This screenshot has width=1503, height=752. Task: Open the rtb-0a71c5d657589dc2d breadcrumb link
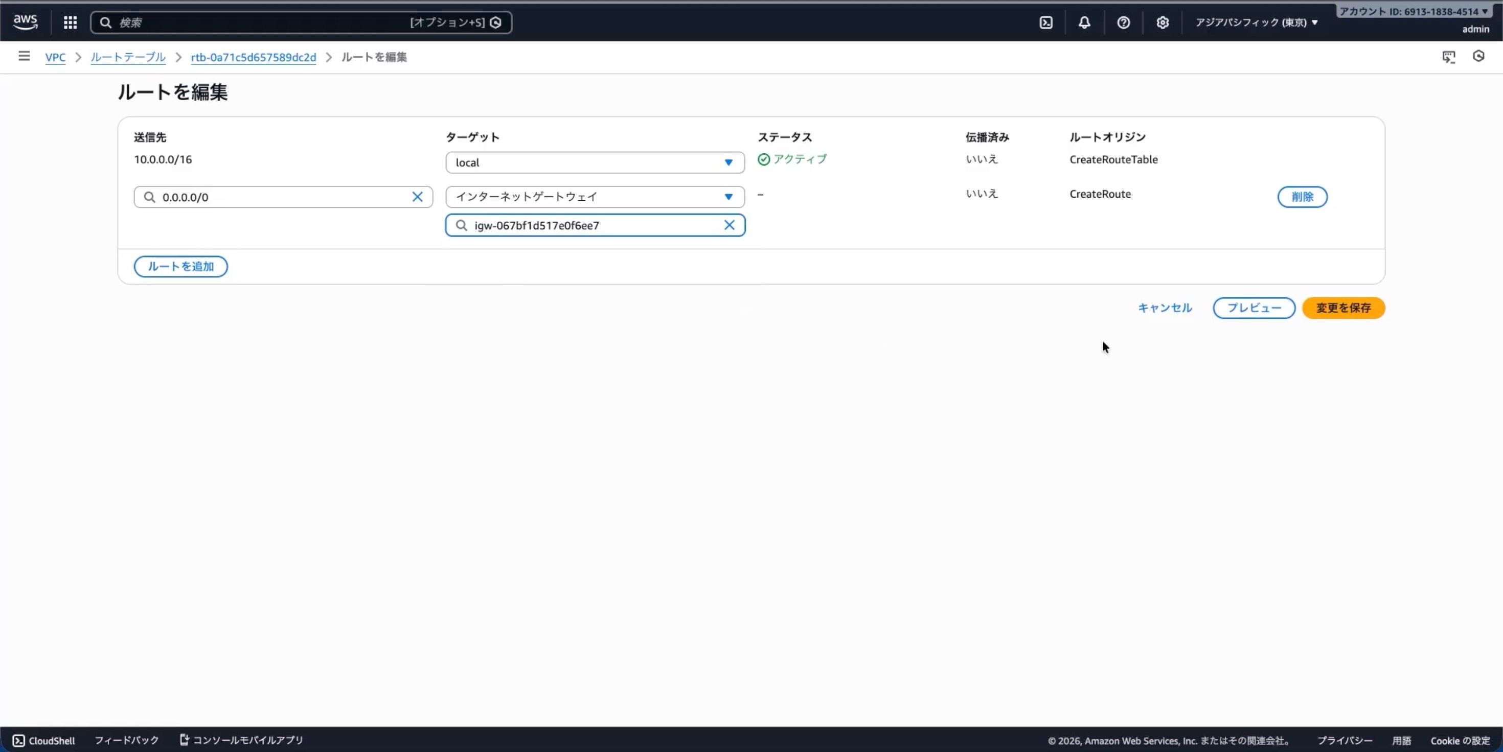pos(253,57)
